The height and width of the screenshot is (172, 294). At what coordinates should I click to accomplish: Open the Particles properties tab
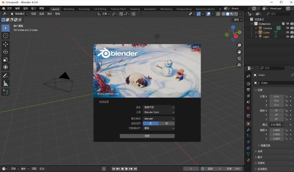(248, 136)
